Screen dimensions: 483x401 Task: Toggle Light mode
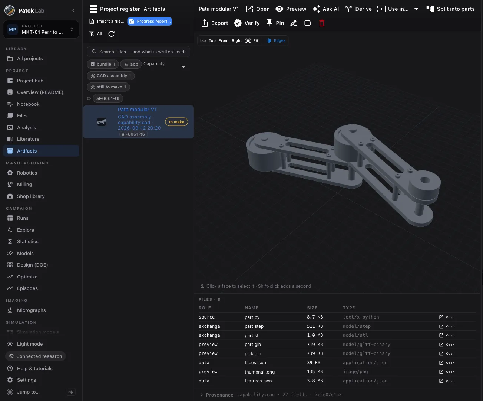click(41, 344)
